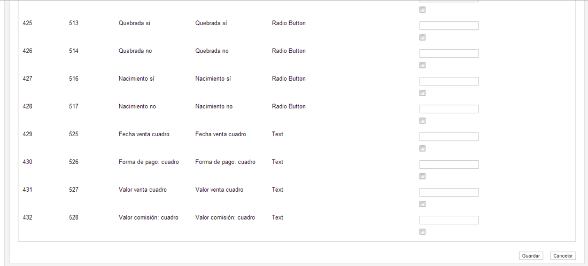Click the Nacimiento no text input

(x=449, y=109)
